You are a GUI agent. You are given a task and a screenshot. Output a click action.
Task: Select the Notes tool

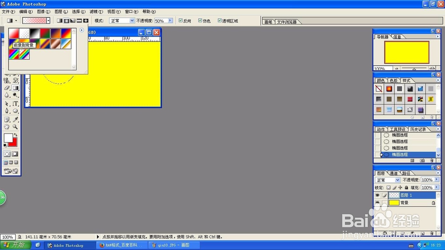pyautogui.click(x=7, y=120)
